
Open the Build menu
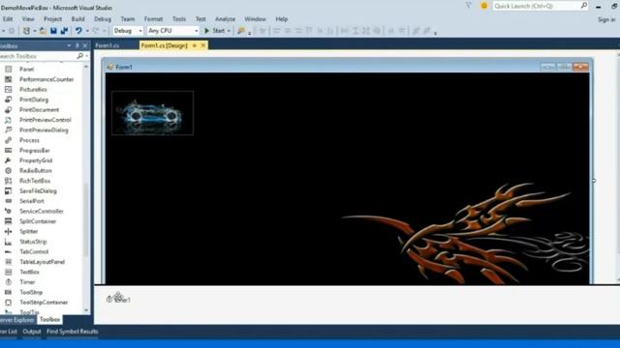click(77, 19)
